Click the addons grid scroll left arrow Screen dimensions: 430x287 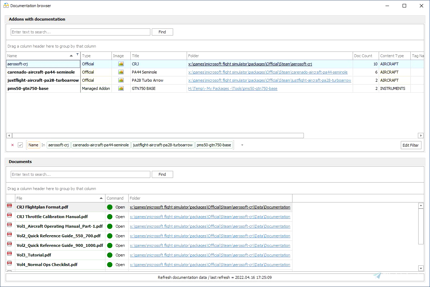[x=9, y=135]
